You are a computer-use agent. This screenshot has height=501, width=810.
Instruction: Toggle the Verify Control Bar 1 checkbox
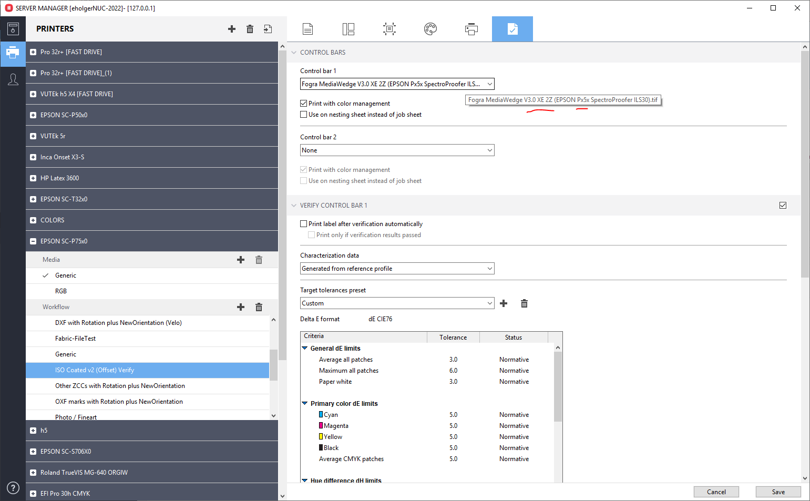(783, 206)
